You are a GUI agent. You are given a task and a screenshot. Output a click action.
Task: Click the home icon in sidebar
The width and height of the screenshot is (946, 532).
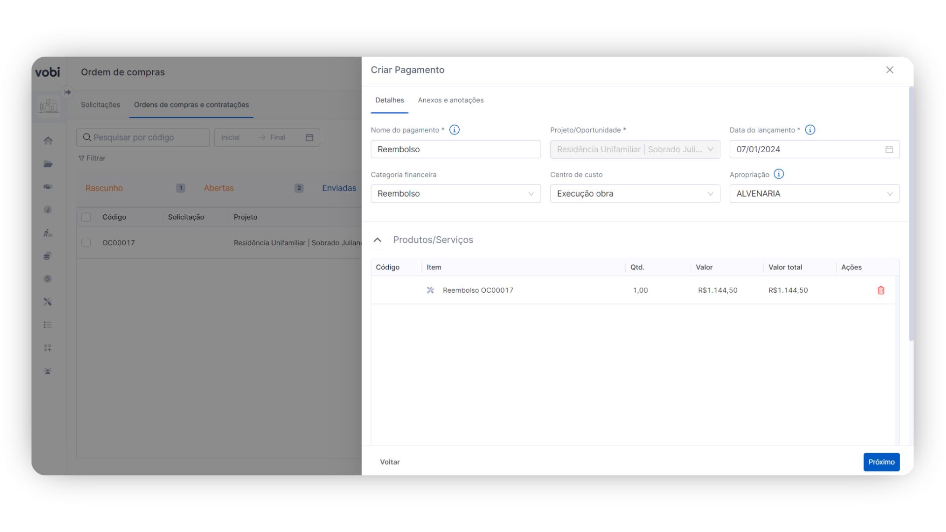pos(48,141)
